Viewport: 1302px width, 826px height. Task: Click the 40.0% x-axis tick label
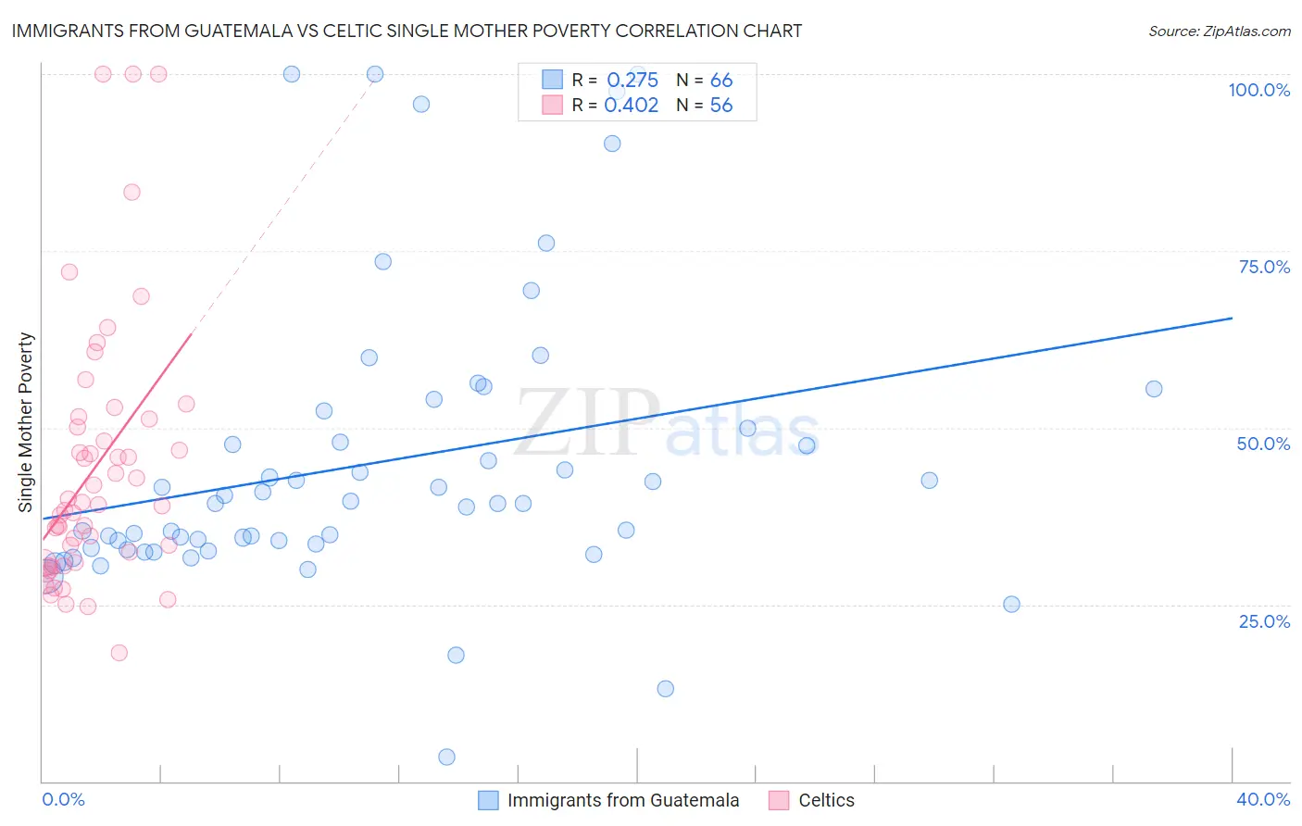[1263, 799]
